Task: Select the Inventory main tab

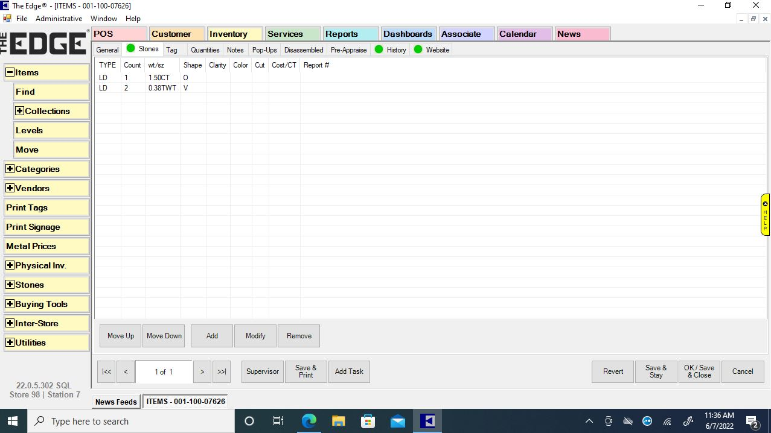Action: tap(234, 34)
